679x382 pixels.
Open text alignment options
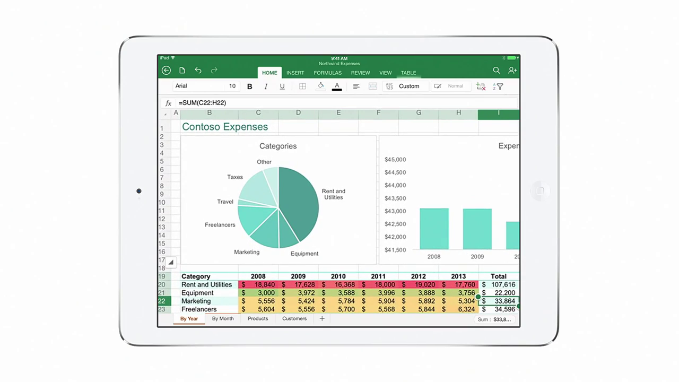click(356, 86)
